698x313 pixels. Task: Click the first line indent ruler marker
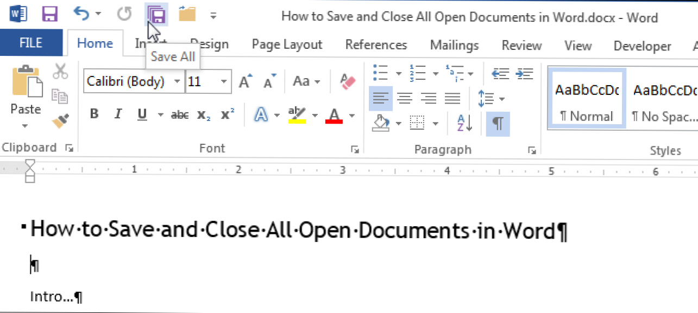coord(30,164)
